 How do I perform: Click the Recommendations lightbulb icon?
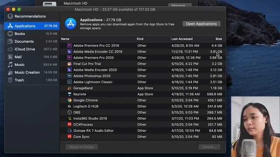point(10,16)
